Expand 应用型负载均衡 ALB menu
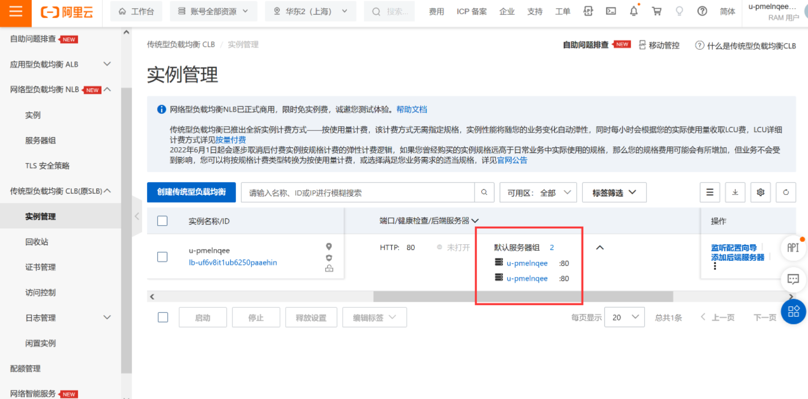The height and width of the screenshot is (399, 808). [x=108, y=64]
